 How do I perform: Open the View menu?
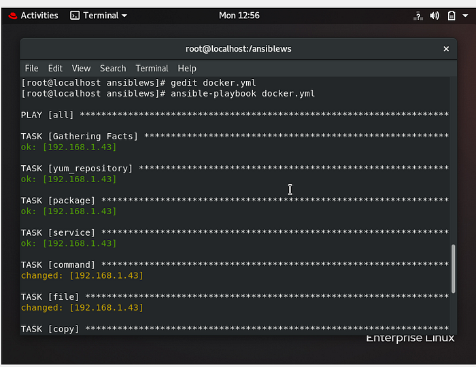(81, 69)
